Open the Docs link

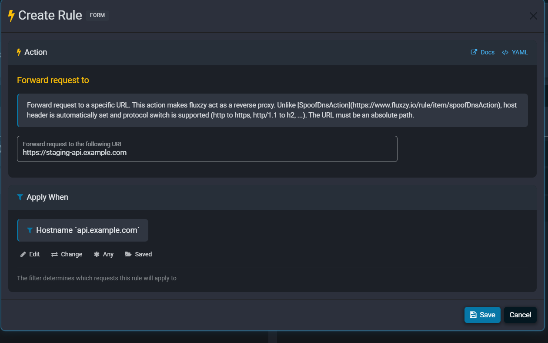click(483, 52)
